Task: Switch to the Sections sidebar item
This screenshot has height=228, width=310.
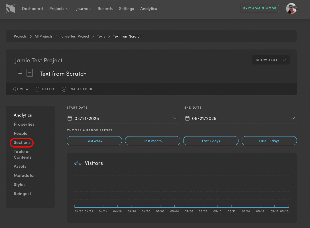Action: pos(22,142)
